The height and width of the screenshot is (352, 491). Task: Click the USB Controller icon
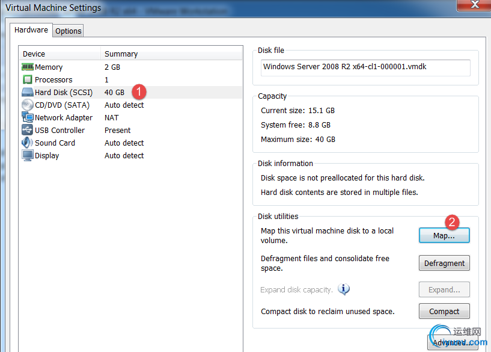point(28,130)
